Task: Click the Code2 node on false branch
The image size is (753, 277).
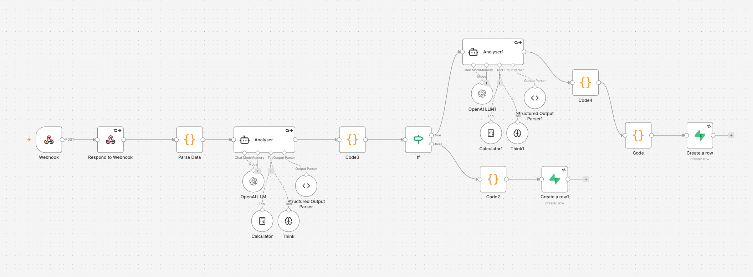Action: click(x=493, y=179)
